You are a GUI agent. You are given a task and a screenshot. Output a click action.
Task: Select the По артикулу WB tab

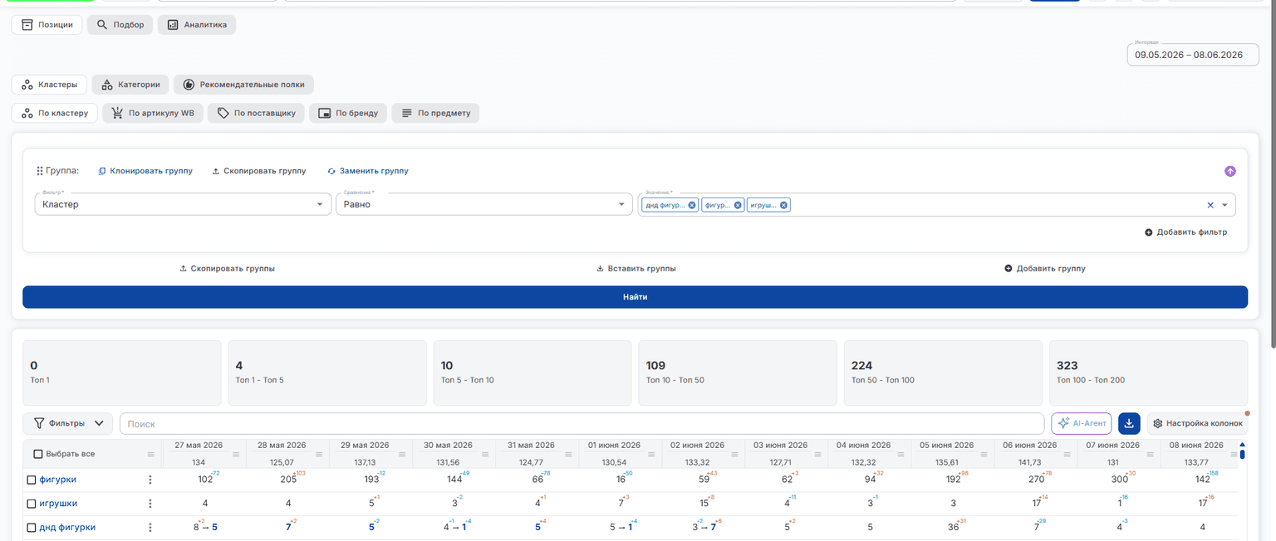pos(152,113)
